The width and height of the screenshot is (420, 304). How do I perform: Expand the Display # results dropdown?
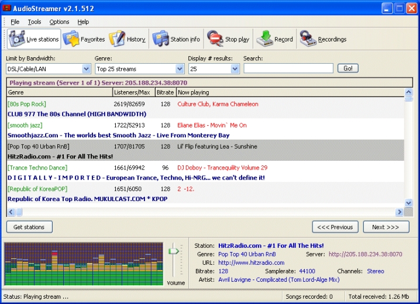(x=235, y=69)
